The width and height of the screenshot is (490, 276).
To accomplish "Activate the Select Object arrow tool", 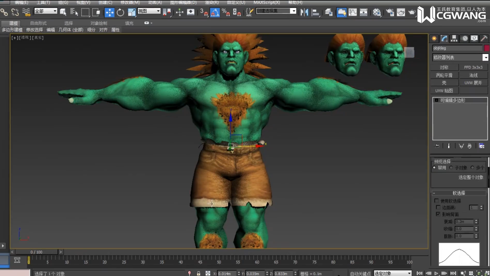I will coord(63,12).
